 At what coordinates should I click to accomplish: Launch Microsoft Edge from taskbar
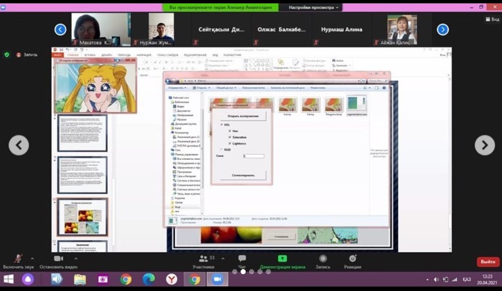coord(148,279)
